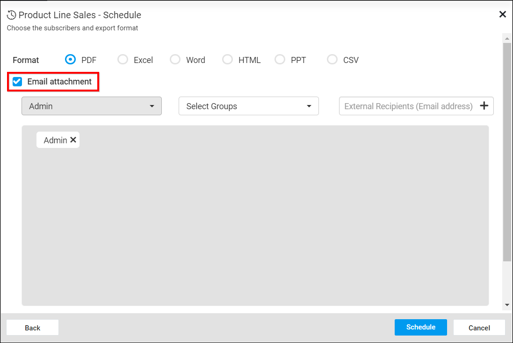Cancel the scheduling dialog
This screenshot has height=343, width=513.
pos(479,328)
